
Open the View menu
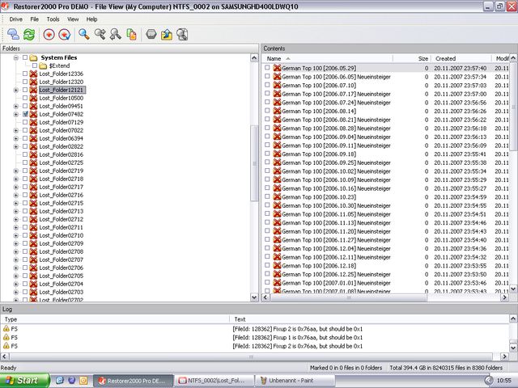pos(73,19)
